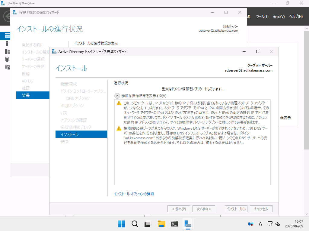Open インストール オプションの詳細 link
The image size is (309, 231).
134,194
